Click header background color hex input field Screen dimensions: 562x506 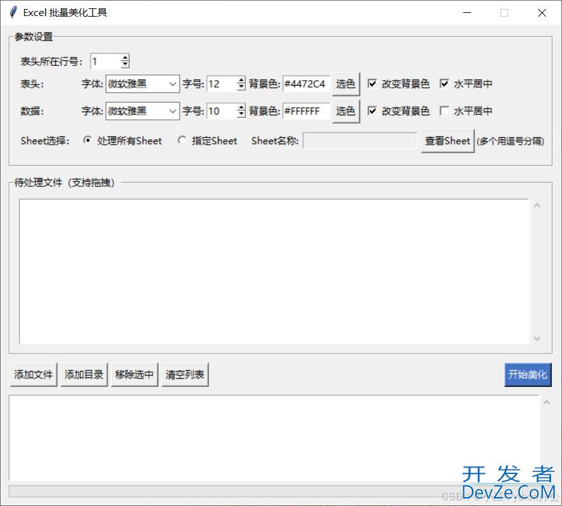(306, 84)
